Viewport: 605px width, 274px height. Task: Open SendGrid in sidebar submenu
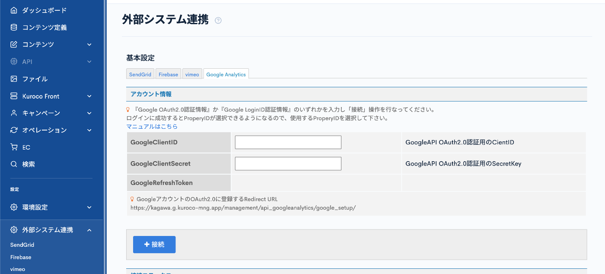22,245
